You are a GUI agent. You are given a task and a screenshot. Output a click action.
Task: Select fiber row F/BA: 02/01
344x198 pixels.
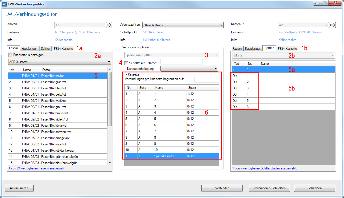click(x=58, y=82)
